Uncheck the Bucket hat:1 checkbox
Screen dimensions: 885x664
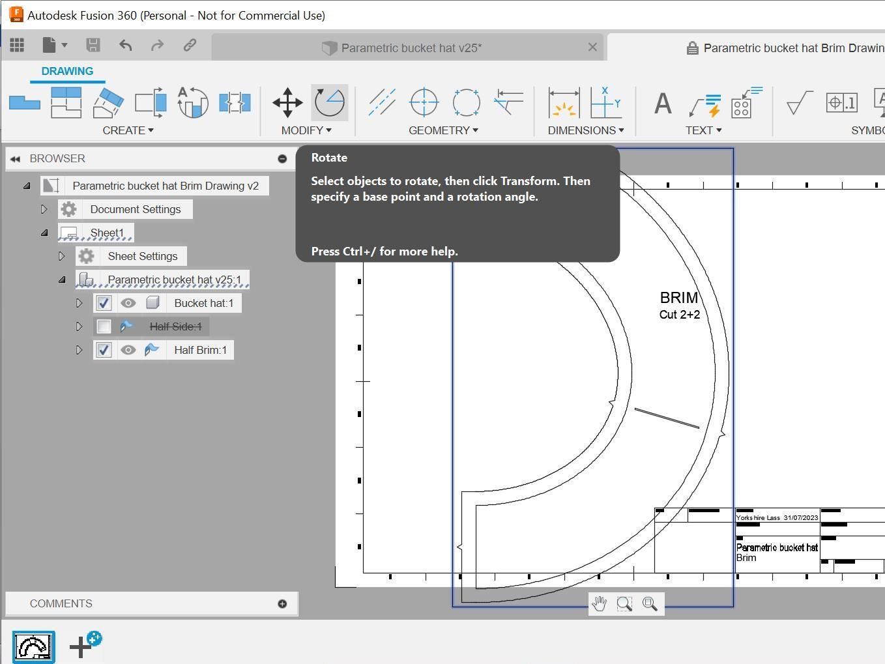click(x=104, y=303)
